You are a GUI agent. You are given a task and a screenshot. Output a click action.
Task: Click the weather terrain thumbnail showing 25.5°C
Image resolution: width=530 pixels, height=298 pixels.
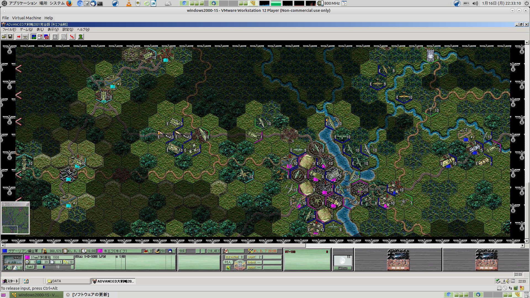pos(13,260)
